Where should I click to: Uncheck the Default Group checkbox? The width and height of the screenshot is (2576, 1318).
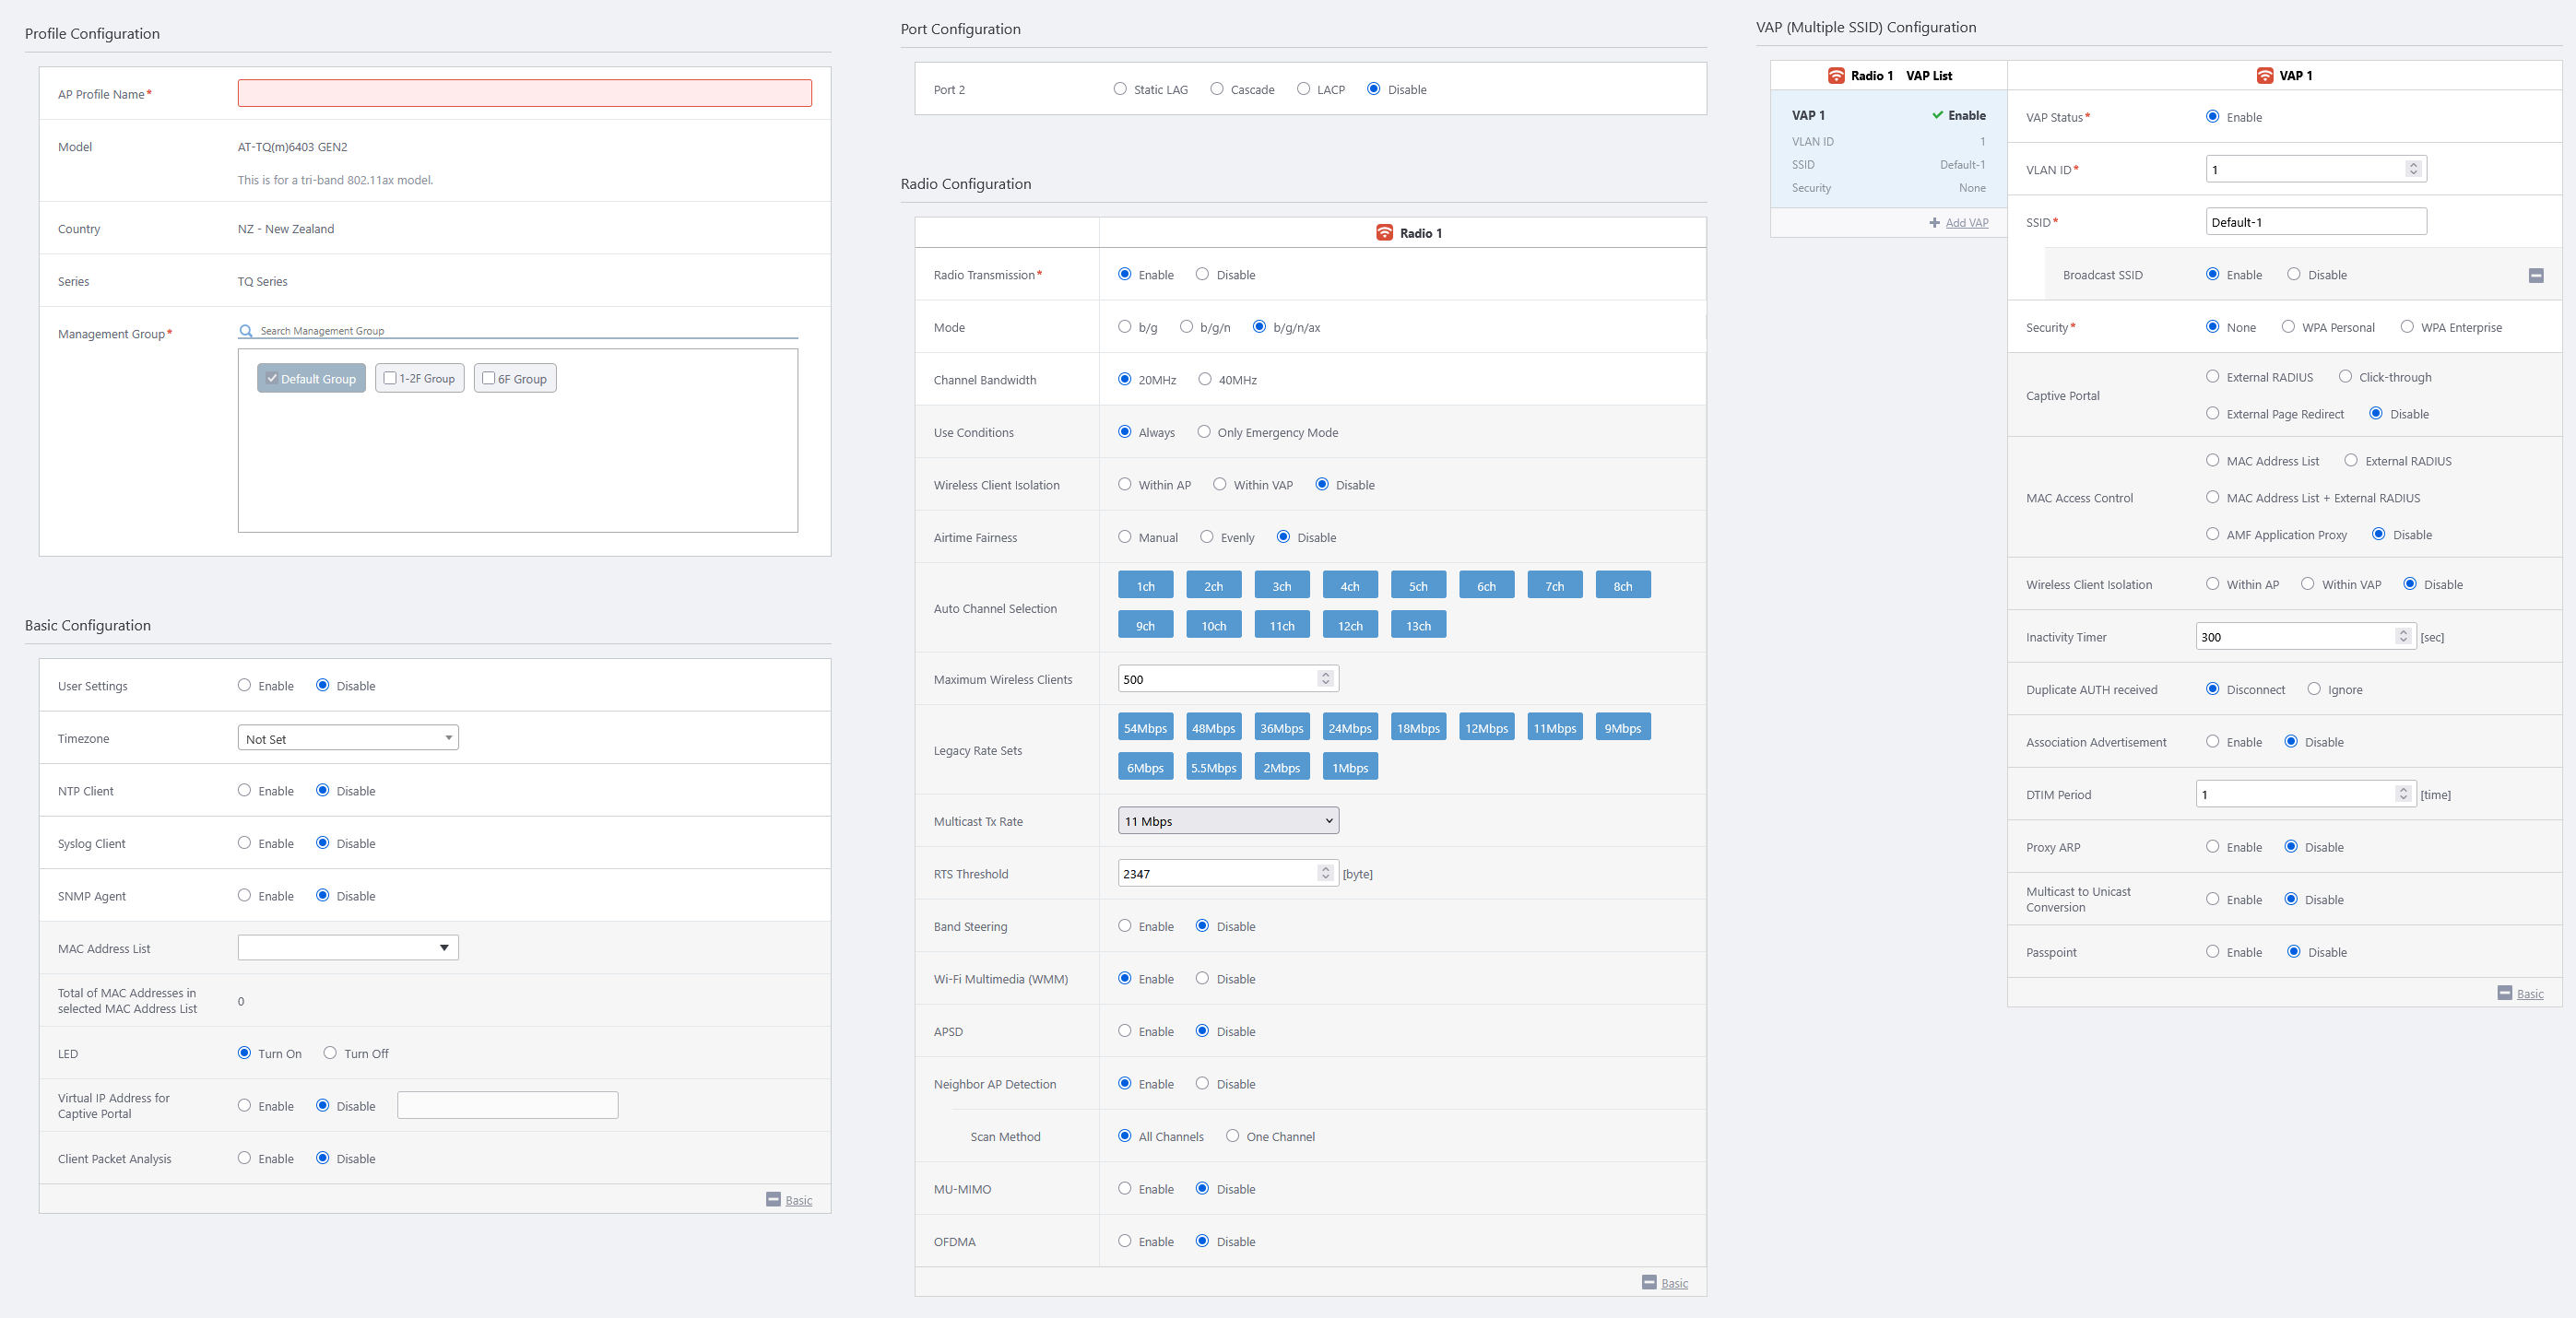click(x=272, y=378)
